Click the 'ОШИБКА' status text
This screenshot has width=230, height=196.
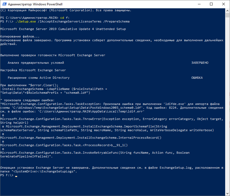(x=197, y=78)
